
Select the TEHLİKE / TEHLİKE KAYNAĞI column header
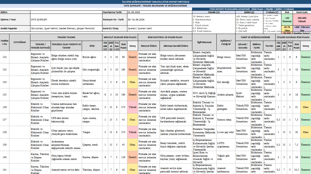[40, 46]
